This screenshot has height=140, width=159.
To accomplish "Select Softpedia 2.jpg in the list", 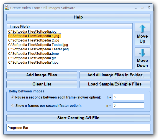I will [x=34, y=40].
